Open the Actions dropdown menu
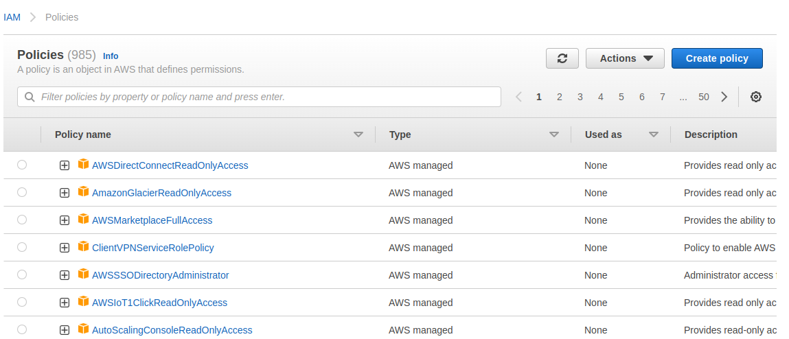The image size is (789, 339). (x=625, y=58)
